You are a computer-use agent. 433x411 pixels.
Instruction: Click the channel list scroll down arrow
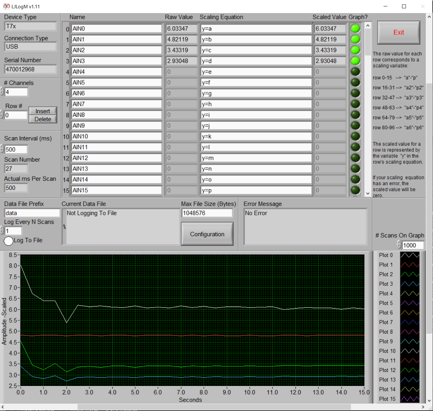tap(368, 193)
